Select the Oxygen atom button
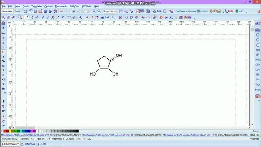 4,52
